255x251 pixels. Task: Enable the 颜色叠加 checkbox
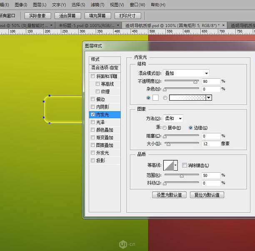pyautogui.click(x=92, y=129)
